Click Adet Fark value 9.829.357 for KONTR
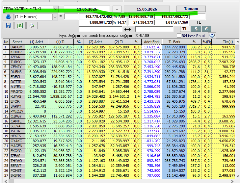This screenshot has width=240, height=183. coord(152,52)
